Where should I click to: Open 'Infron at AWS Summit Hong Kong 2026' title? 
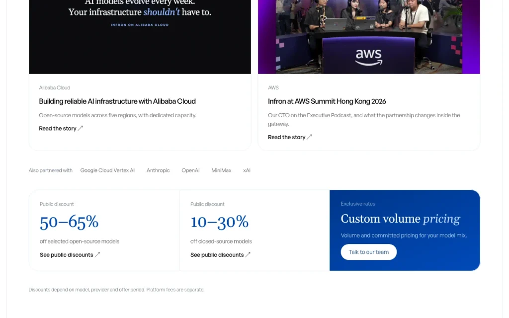327,101
